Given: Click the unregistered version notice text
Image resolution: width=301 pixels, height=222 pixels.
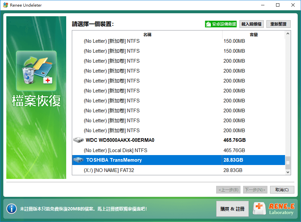Looking at the screenshot, I should click(x=83, y=209).
